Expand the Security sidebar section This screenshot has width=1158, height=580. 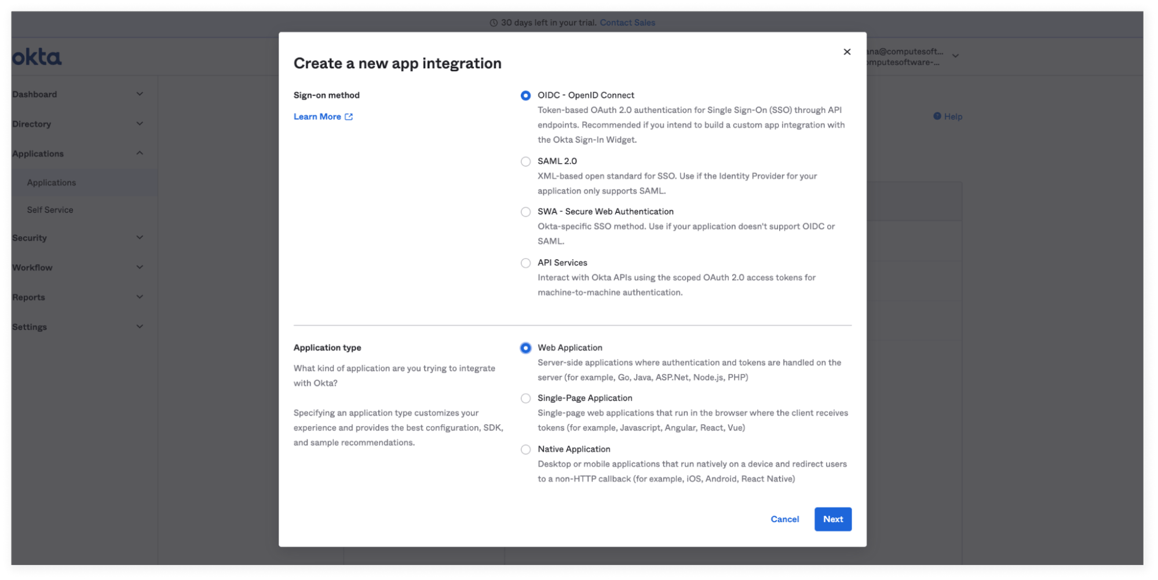click(140, 237)
